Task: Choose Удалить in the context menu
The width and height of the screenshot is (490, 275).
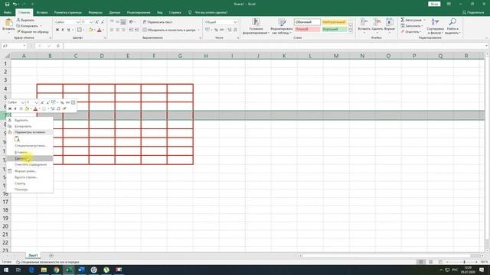Action: click(29, 158)
